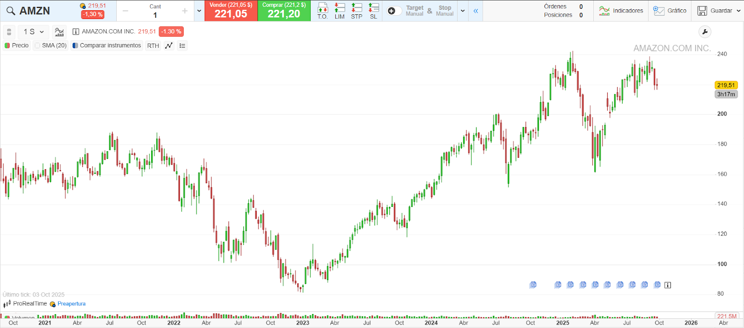The width and height of the screenshot is (744, 328).
Task: Click the Comprar 221,20 buy button
Action: coord(284,11)
